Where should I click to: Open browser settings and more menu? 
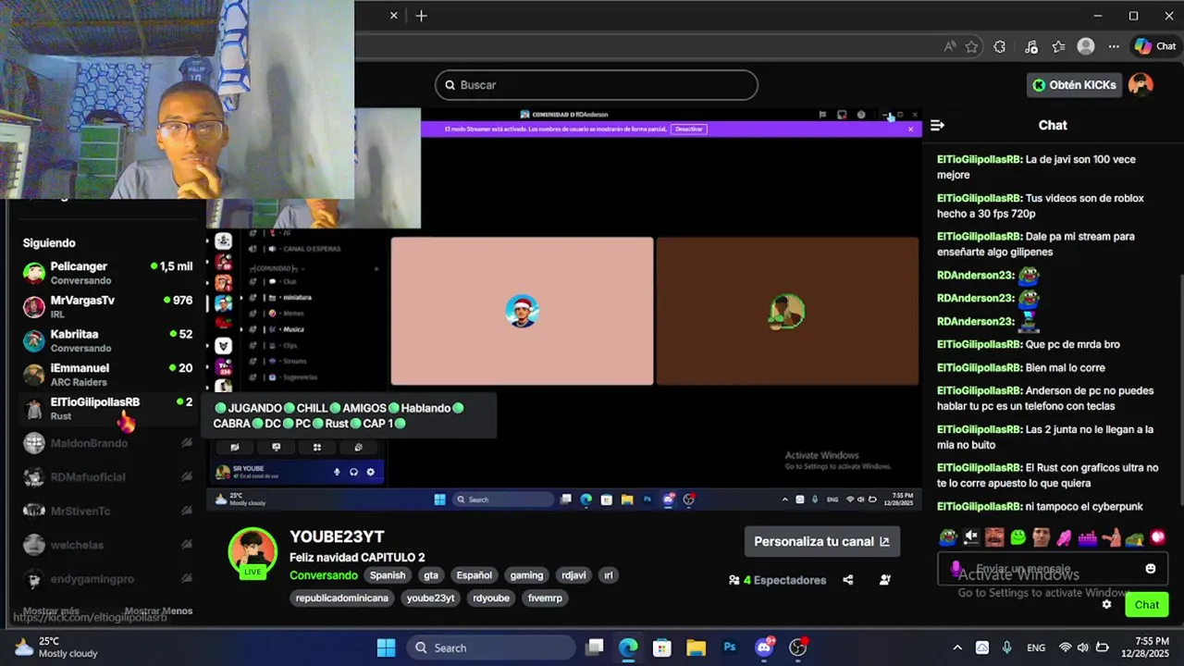point(1115,46)
